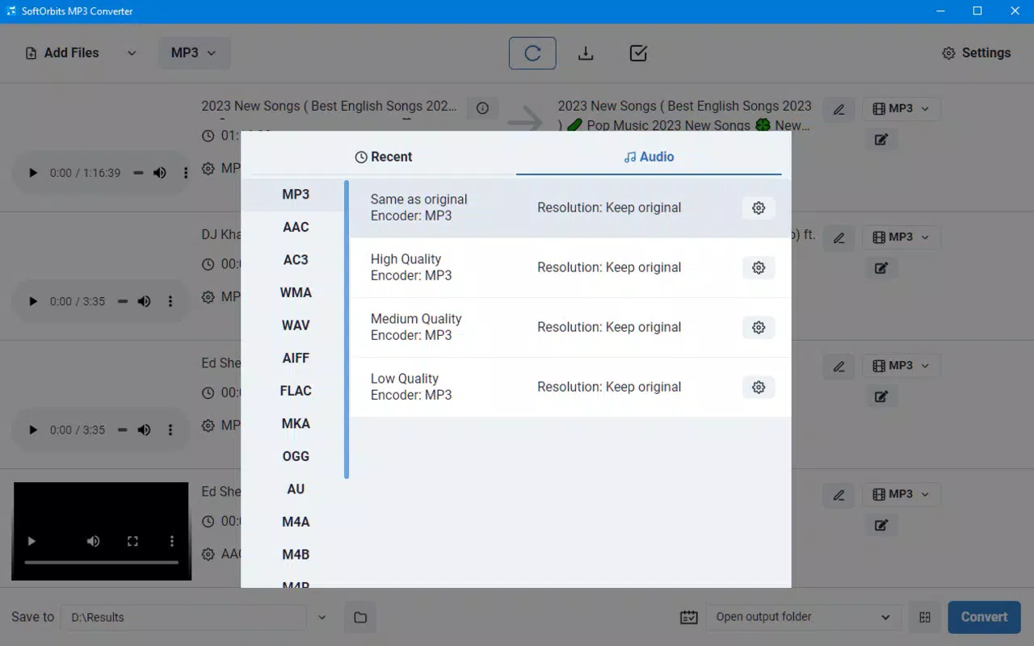This screenshot has width=1034, height=646.
Task: Click the info icon on the first file
Action: tap(482, 108)
